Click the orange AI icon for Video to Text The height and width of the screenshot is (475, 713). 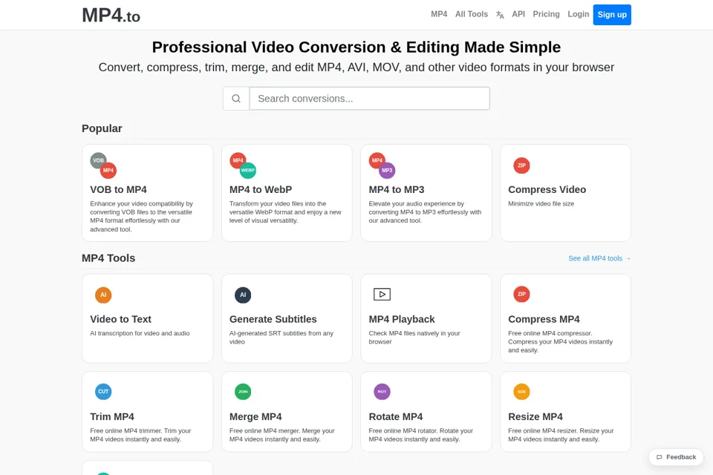tap(103, 295)
